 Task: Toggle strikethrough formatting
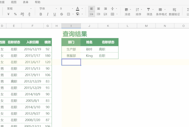click(62, 14)
